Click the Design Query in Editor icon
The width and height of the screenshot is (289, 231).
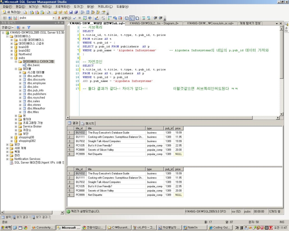97,18
